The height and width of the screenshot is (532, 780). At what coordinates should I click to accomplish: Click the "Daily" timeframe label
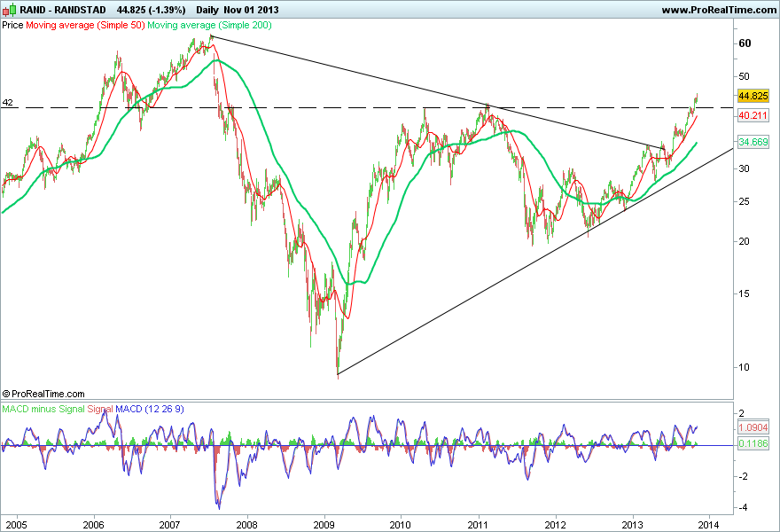point(207,10)
